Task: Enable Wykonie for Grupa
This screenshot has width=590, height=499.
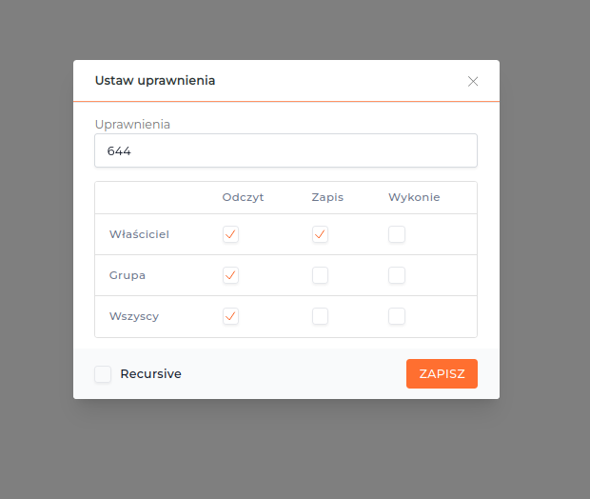Action: click(397, 275)
